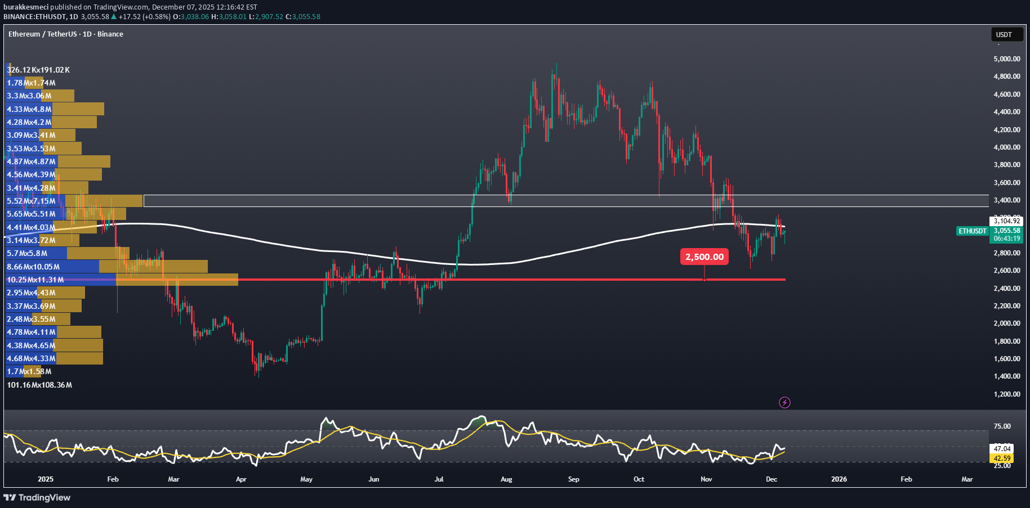Click the Ethereum / TetherUS chart title

click(65, 34)
